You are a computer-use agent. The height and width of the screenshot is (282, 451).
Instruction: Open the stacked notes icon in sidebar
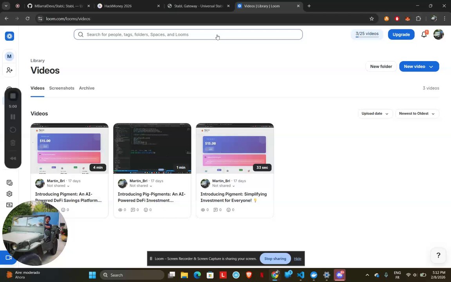pos(9,183)
